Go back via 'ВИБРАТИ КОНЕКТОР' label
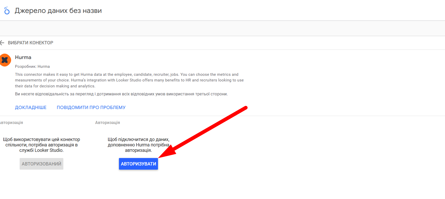445x199 pixels. [31, 43]
